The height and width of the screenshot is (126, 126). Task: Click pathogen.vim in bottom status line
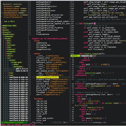click(100, 123)
